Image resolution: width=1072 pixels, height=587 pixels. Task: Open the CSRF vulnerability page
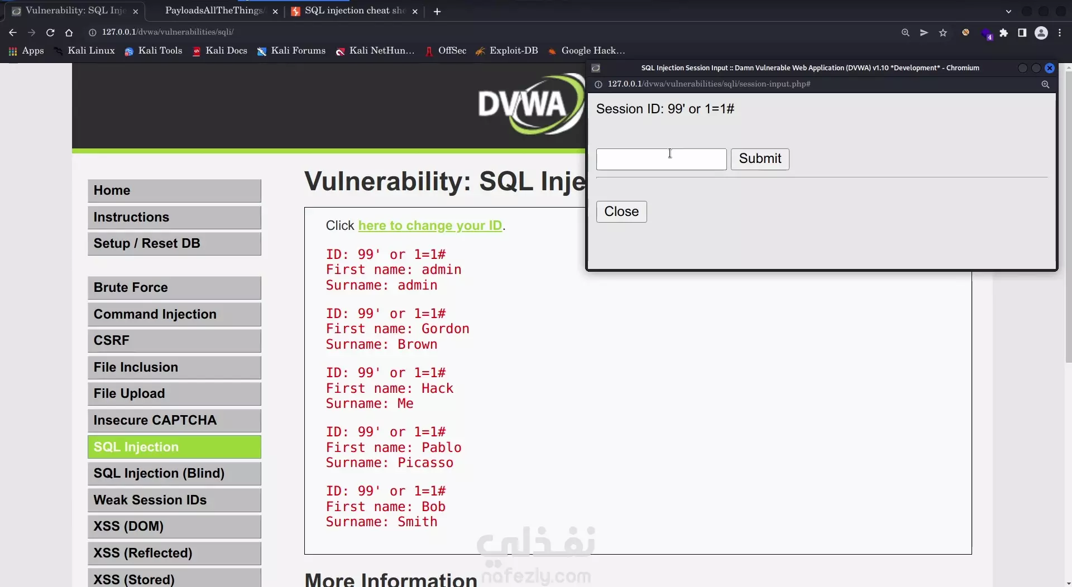[174, 341]
